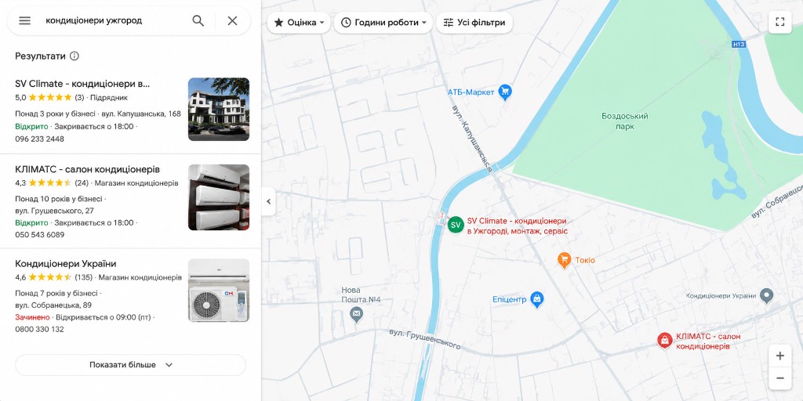
Task: Open Кондиціонери України result title
Action: coord(66,264)
